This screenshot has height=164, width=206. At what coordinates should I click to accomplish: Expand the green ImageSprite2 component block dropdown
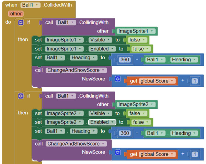click(x=151, y=104)
